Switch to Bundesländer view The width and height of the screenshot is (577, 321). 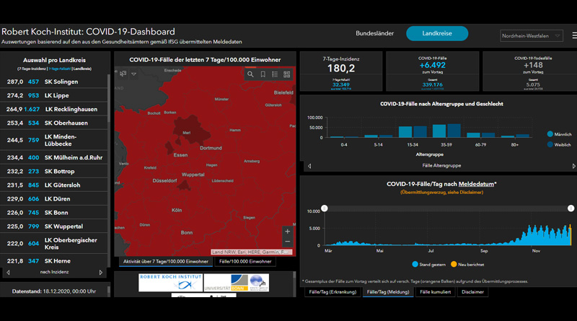pos(374,33)
